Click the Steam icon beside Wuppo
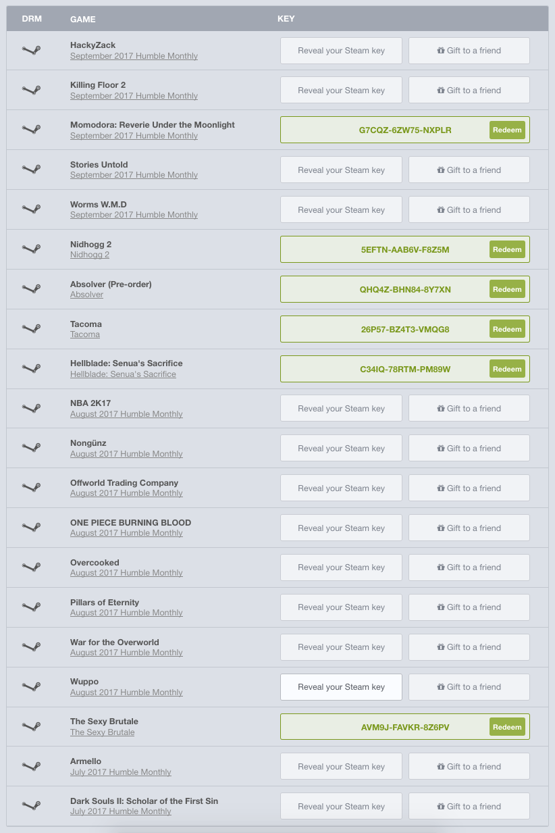555x833 pixels. click(31, 687)
